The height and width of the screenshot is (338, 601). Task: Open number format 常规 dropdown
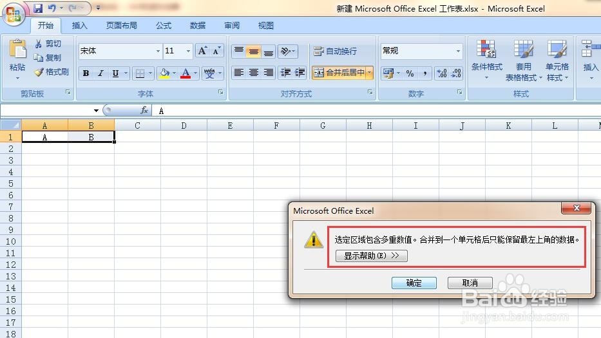coord(458,51)
